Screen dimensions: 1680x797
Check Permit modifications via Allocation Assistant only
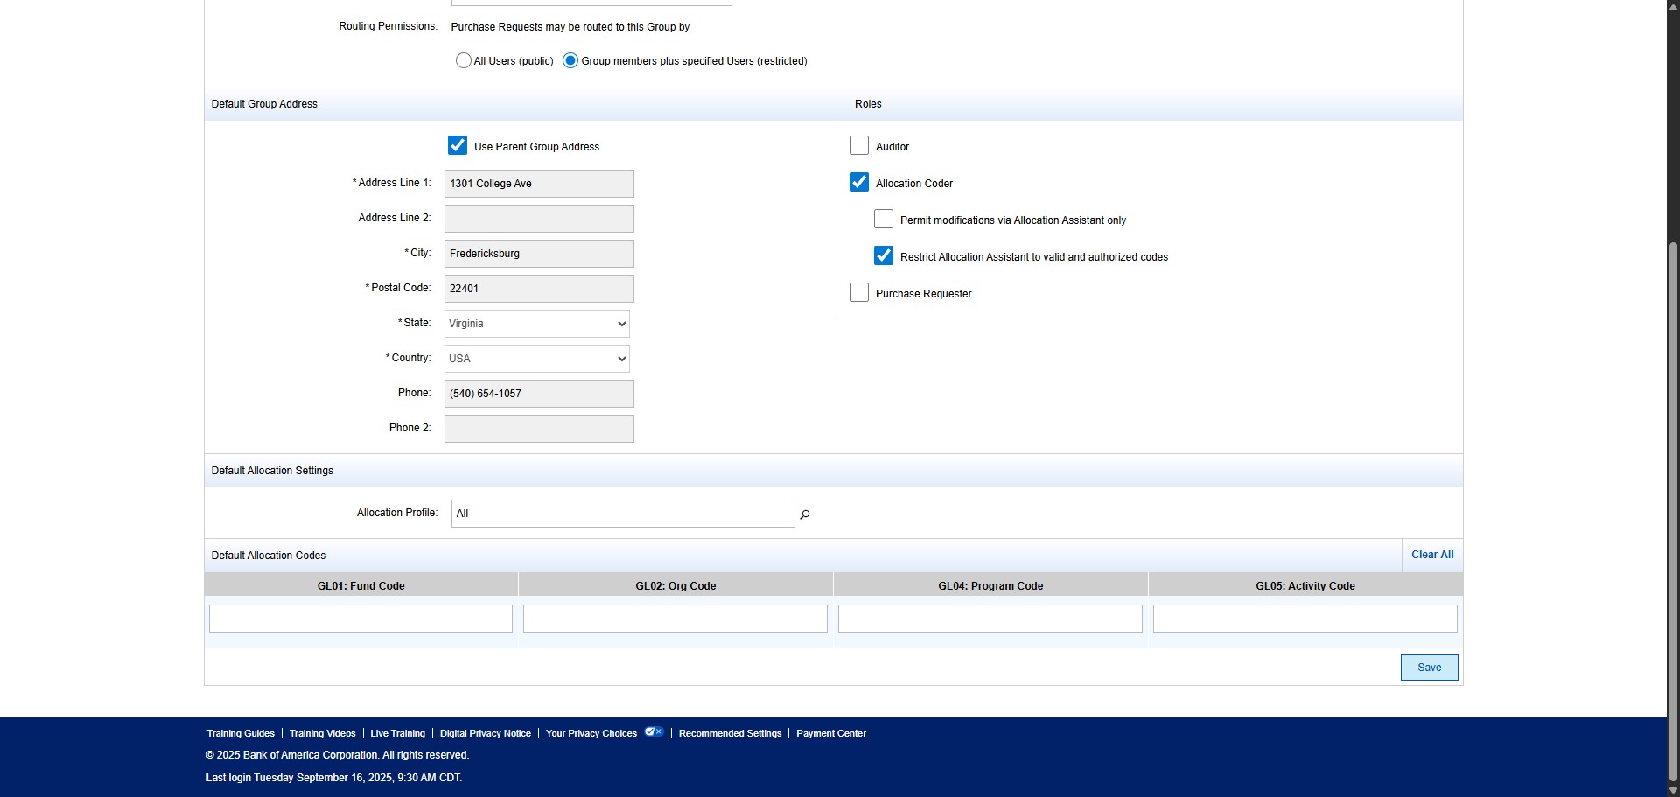point(884,220)
